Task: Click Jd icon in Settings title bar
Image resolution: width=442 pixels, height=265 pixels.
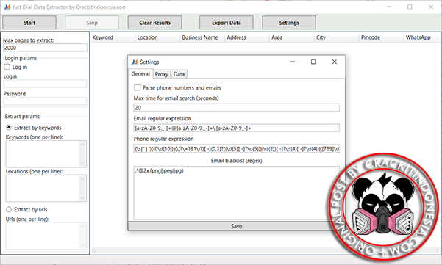Action: (x=135, y=62)
